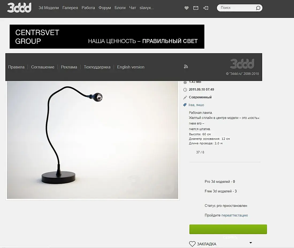Screen dimensions: 294x248
Task: Click the tag icon next to ikea
Action: (185, 105)
